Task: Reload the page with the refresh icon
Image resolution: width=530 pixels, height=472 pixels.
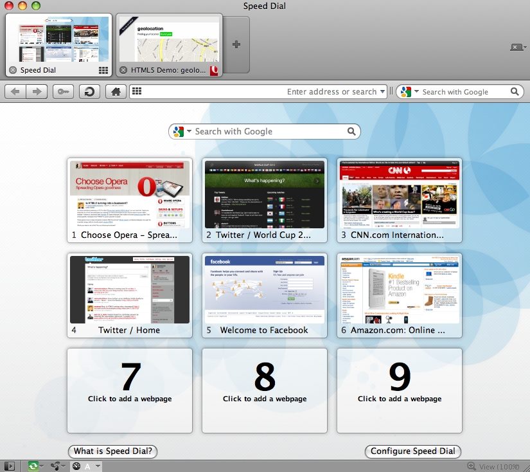Action: tap(89, 92)
